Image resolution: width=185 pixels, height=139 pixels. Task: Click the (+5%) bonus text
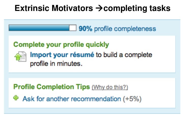click(132, 99)
